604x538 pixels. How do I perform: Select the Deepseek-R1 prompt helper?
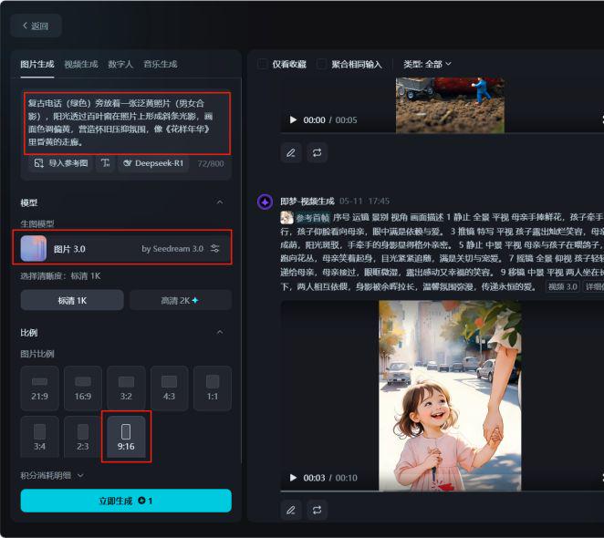(x=153, y=163)
